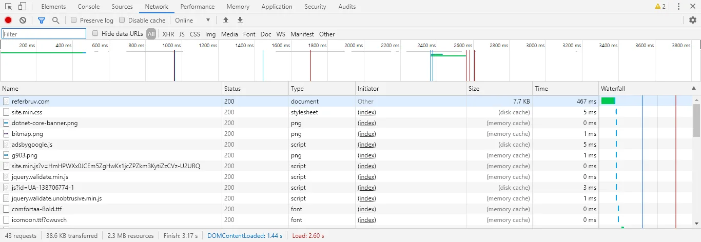Open the Security tab

pyautogui.click(x=315, y=7)
